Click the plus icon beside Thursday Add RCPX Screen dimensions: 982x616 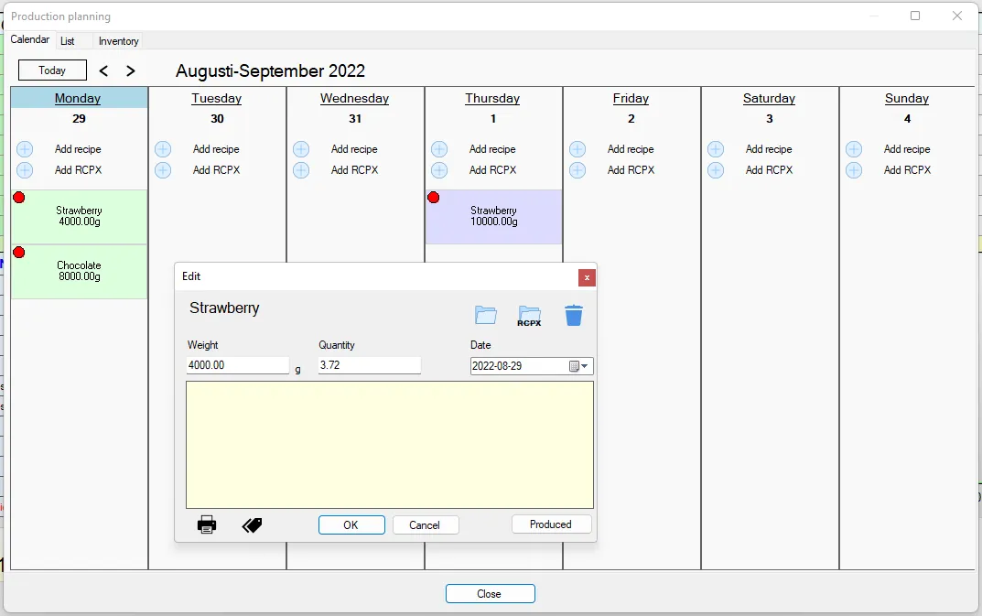point(439,170)
